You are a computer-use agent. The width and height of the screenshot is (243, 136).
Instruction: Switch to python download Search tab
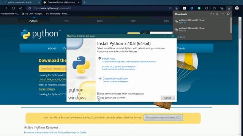(21, 2)
